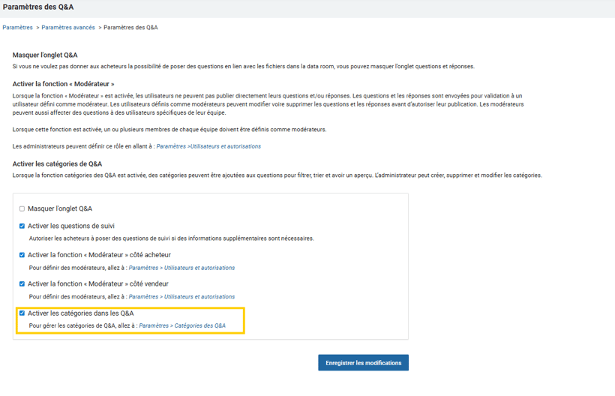Click the 'Masquer l'onglet Q&A' checkbox label text
This screenshot has width=615, height=396.
[60, 208]
